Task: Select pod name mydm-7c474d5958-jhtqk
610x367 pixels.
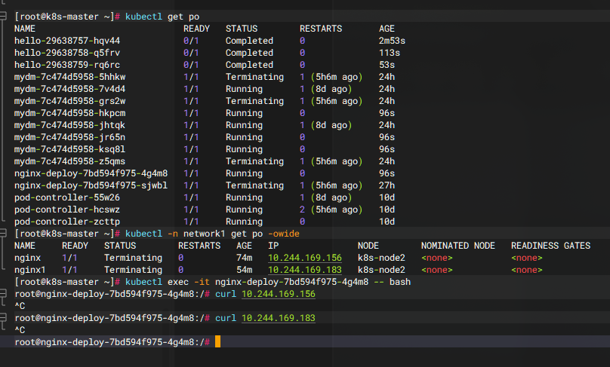Action: coord(69,125)
